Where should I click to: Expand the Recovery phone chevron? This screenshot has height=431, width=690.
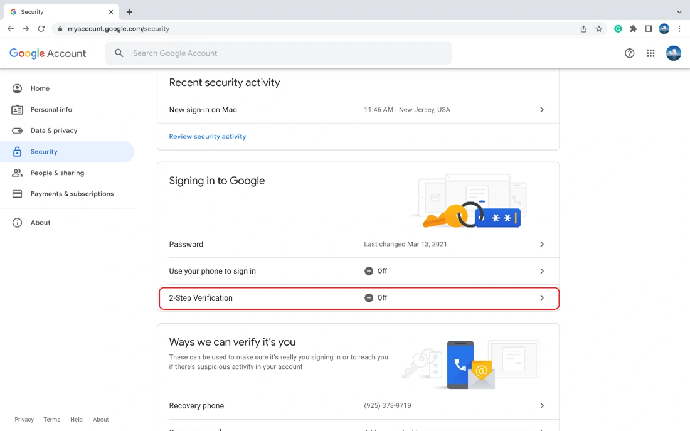(542, 406)
